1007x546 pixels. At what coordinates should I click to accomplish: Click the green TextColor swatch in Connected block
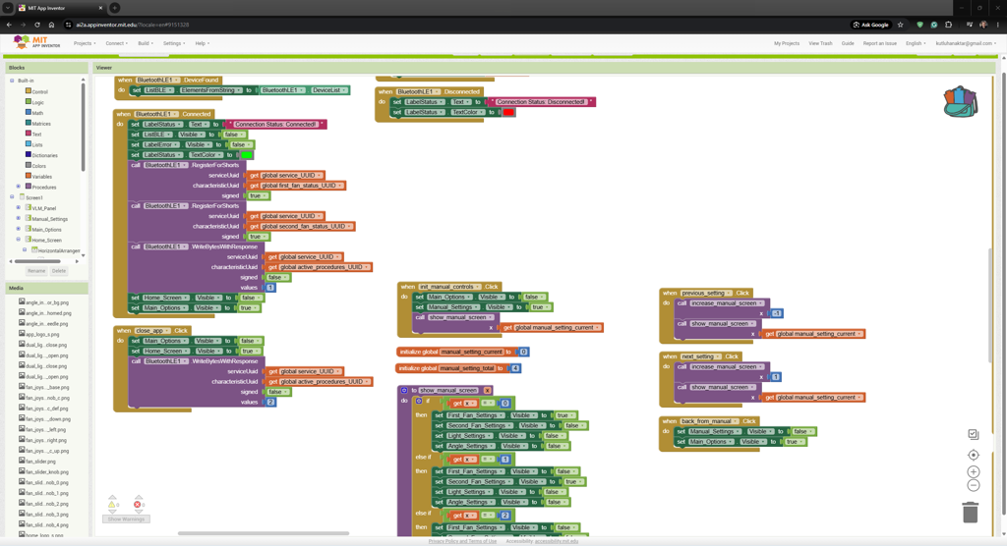point(247,155)
